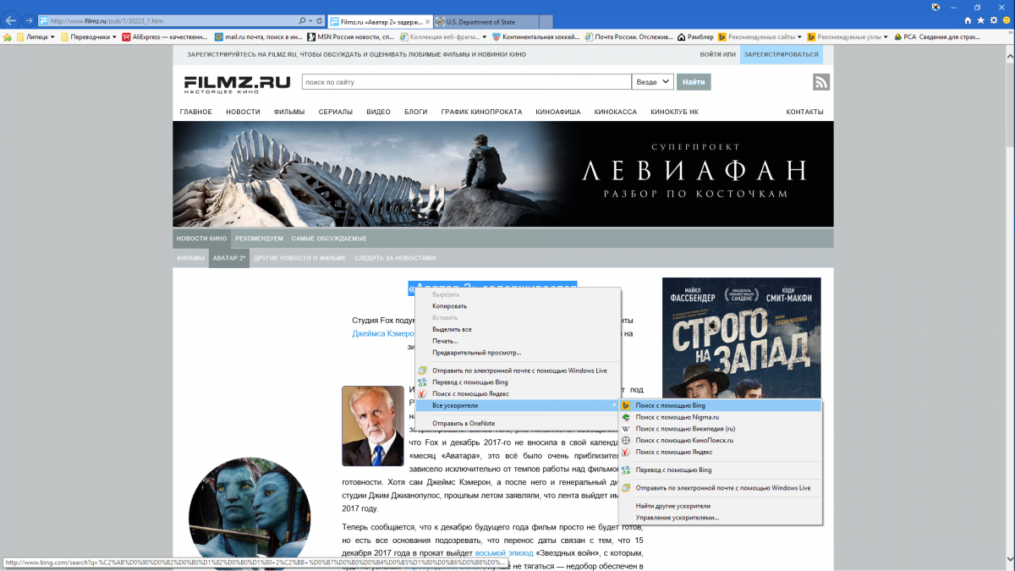Open the browser Home icon
The image size is (1015, 571).
pyautogui.click(x=968, y=20)
